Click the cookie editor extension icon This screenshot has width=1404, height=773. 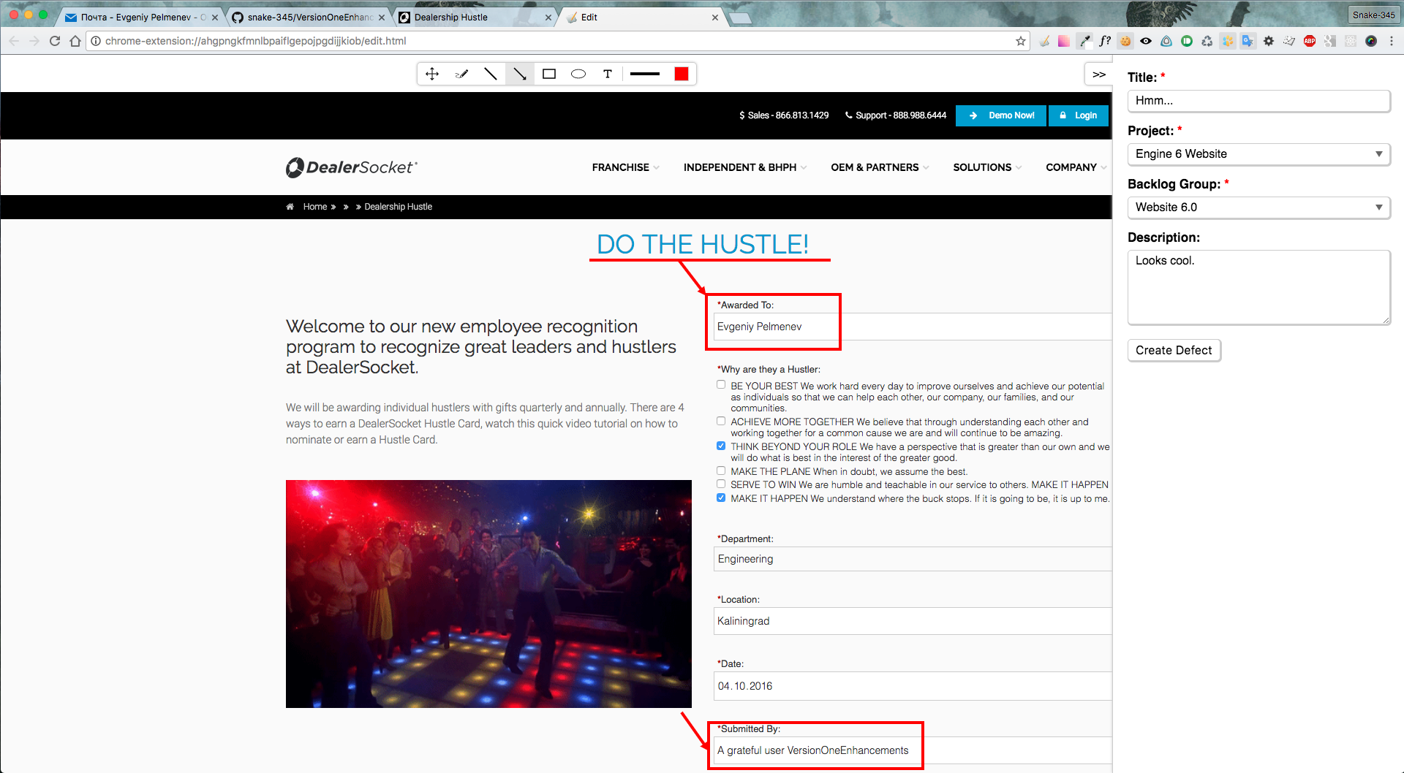(x=1125, y=41)
